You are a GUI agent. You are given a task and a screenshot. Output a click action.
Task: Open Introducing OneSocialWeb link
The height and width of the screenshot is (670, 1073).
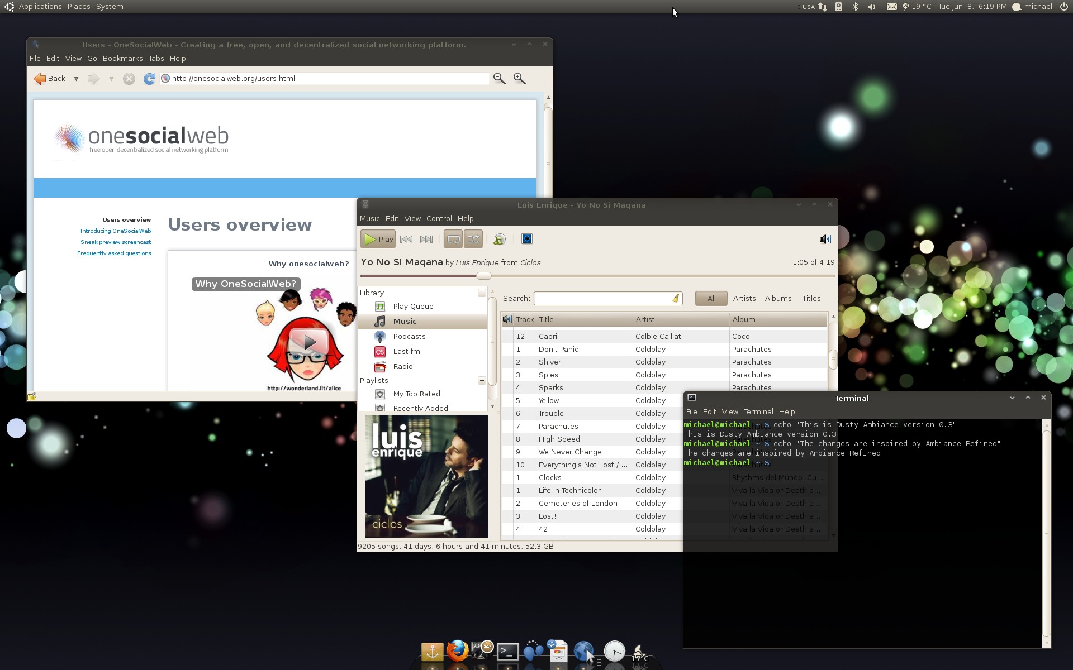tap(116, 231)
